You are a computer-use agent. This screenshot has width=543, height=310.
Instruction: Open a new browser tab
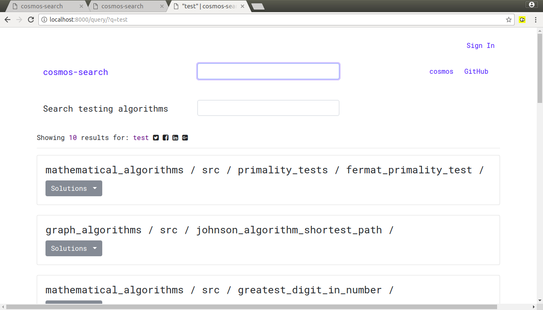pyautogui.click(x=258, y=6)
